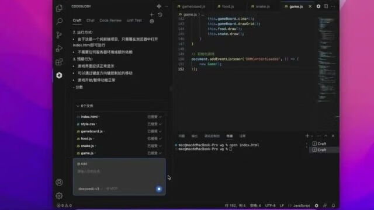Open the Accounts icon in activity bar
The image size is (374, 210).
pyautogui.click(x=59, y=183)
